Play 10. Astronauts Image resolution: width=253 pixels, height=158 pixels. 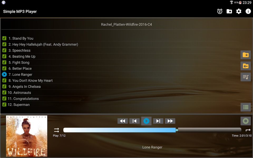[120, 92]
